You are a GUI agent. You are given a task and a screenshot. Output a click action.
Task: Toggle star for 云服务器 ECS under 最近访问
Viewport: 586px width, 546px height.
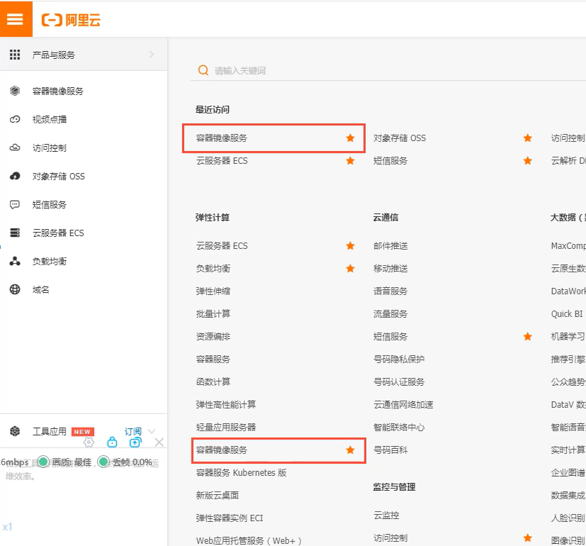click(350, 161)
